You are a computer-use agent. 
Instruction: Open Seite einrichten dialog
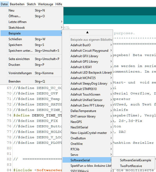pos(31,59)
